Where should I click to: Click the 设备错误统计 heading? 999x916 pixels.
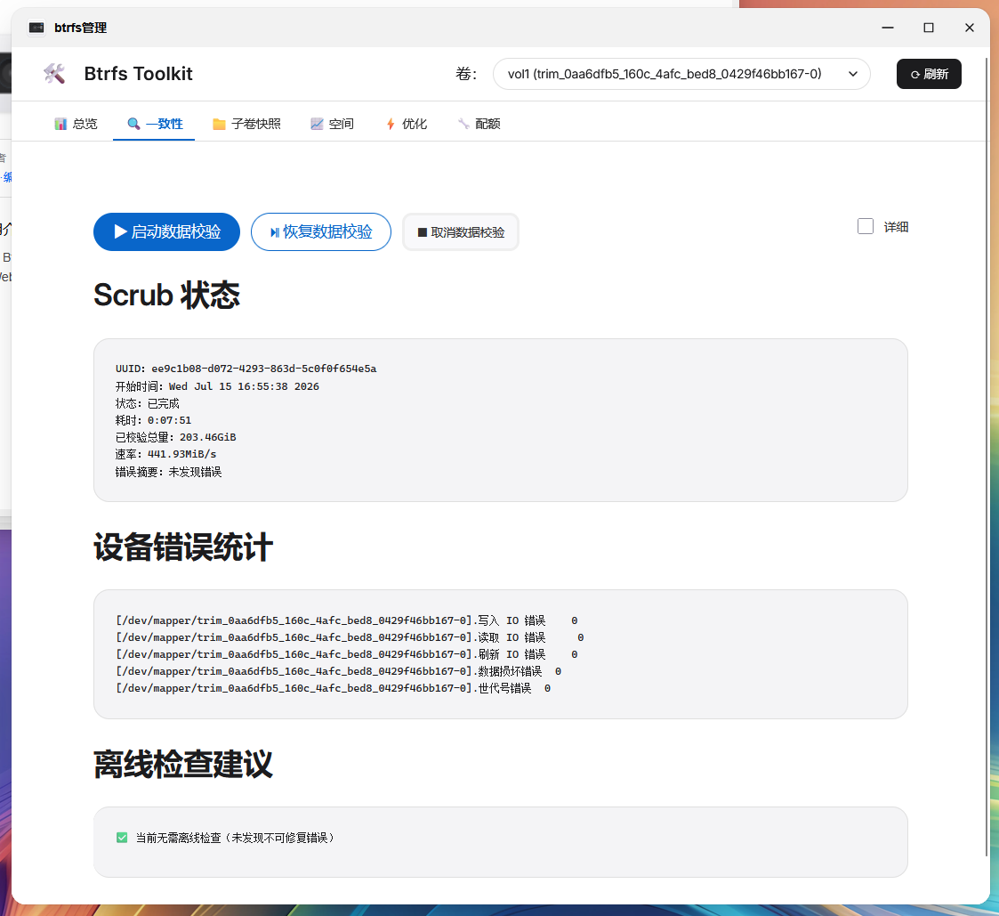pos(183,547)
